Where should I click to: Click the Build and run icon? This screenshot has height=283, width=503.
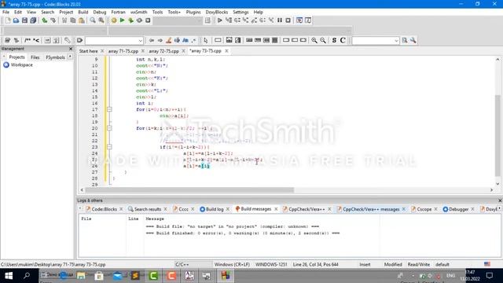131,20
